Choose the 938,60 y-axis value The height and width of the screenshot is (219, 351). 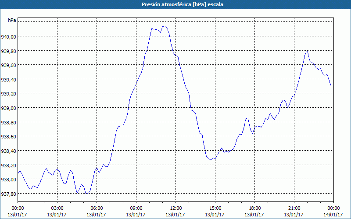pos(8,137)
